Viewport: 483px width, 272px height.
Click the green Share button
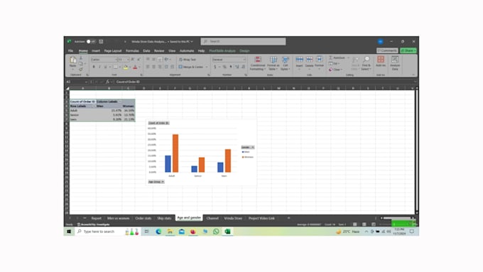[x=408, y=50]
